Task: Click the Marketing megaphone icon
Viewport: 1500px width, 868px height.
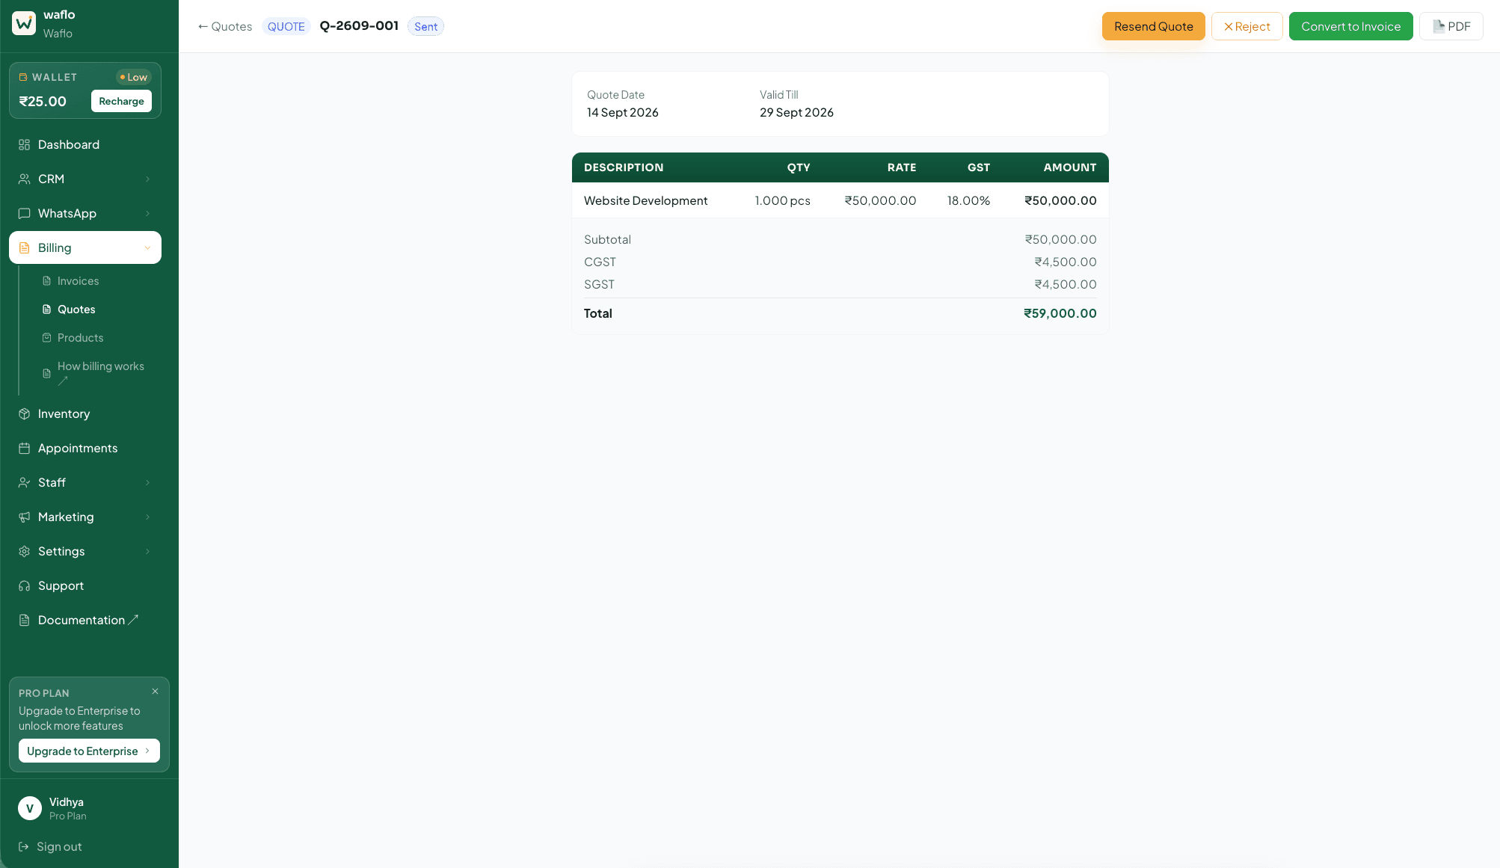Action: tap(24, 517)
